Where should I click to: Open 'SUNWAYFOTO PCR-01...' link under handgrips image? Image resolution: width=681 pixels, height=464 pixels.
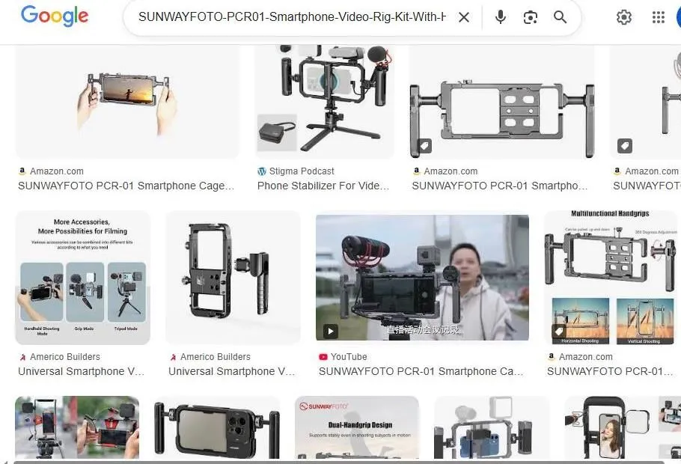pos(610,371)
